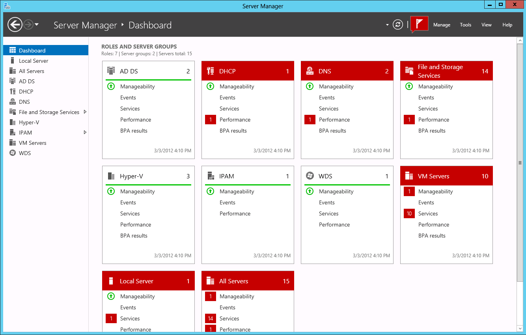The image size is (526, 335).
Task: Click the Hyper-V tile icon
Action: (x=111, y=176)
